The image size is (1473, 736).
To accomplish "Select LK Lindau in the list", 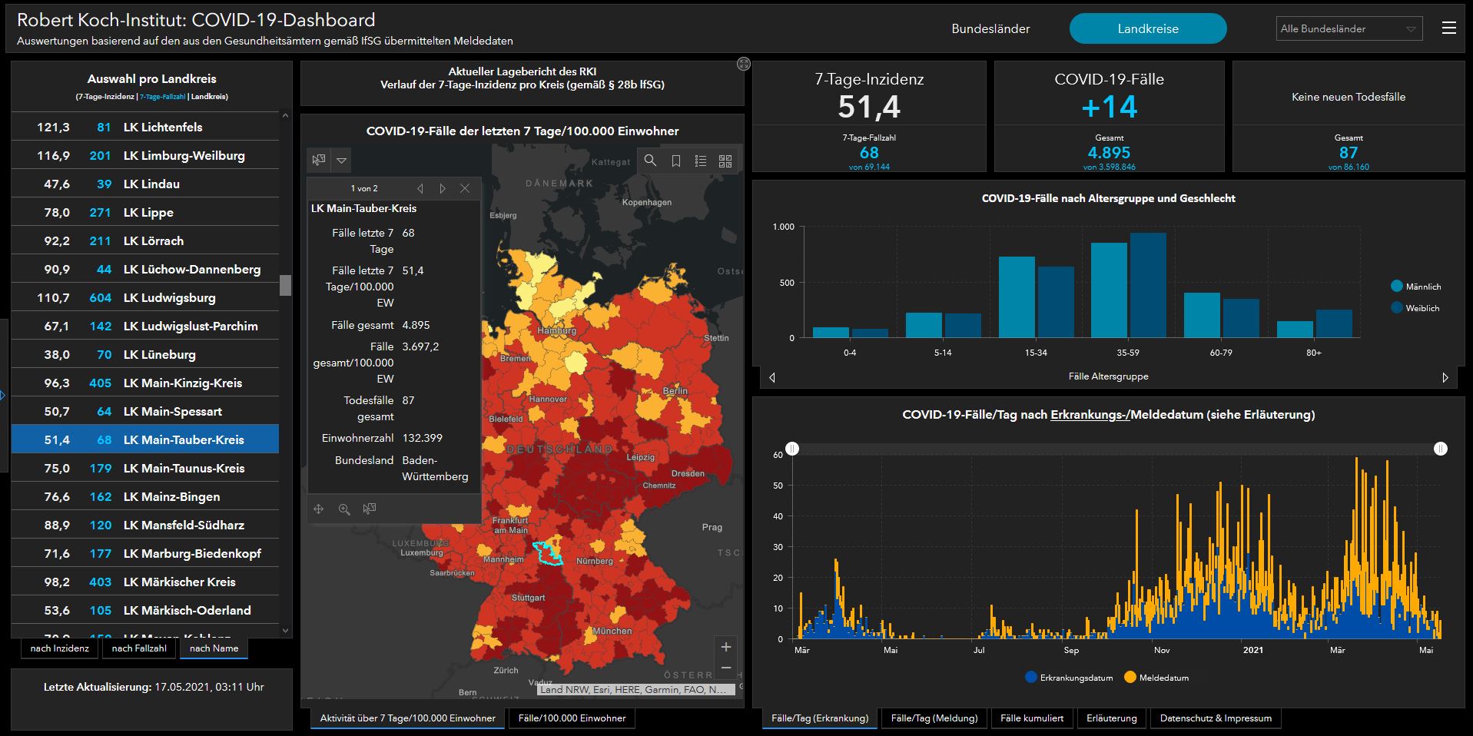I will click(x=145, y=184).
